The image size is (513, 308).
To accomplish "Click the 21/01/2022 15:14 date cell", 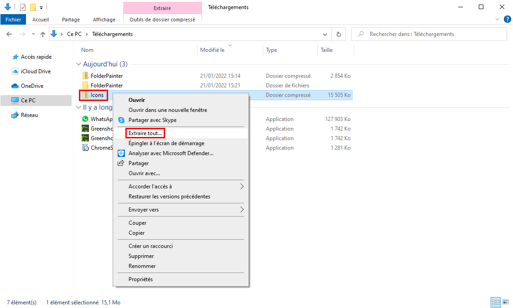I will coord(220,76).
